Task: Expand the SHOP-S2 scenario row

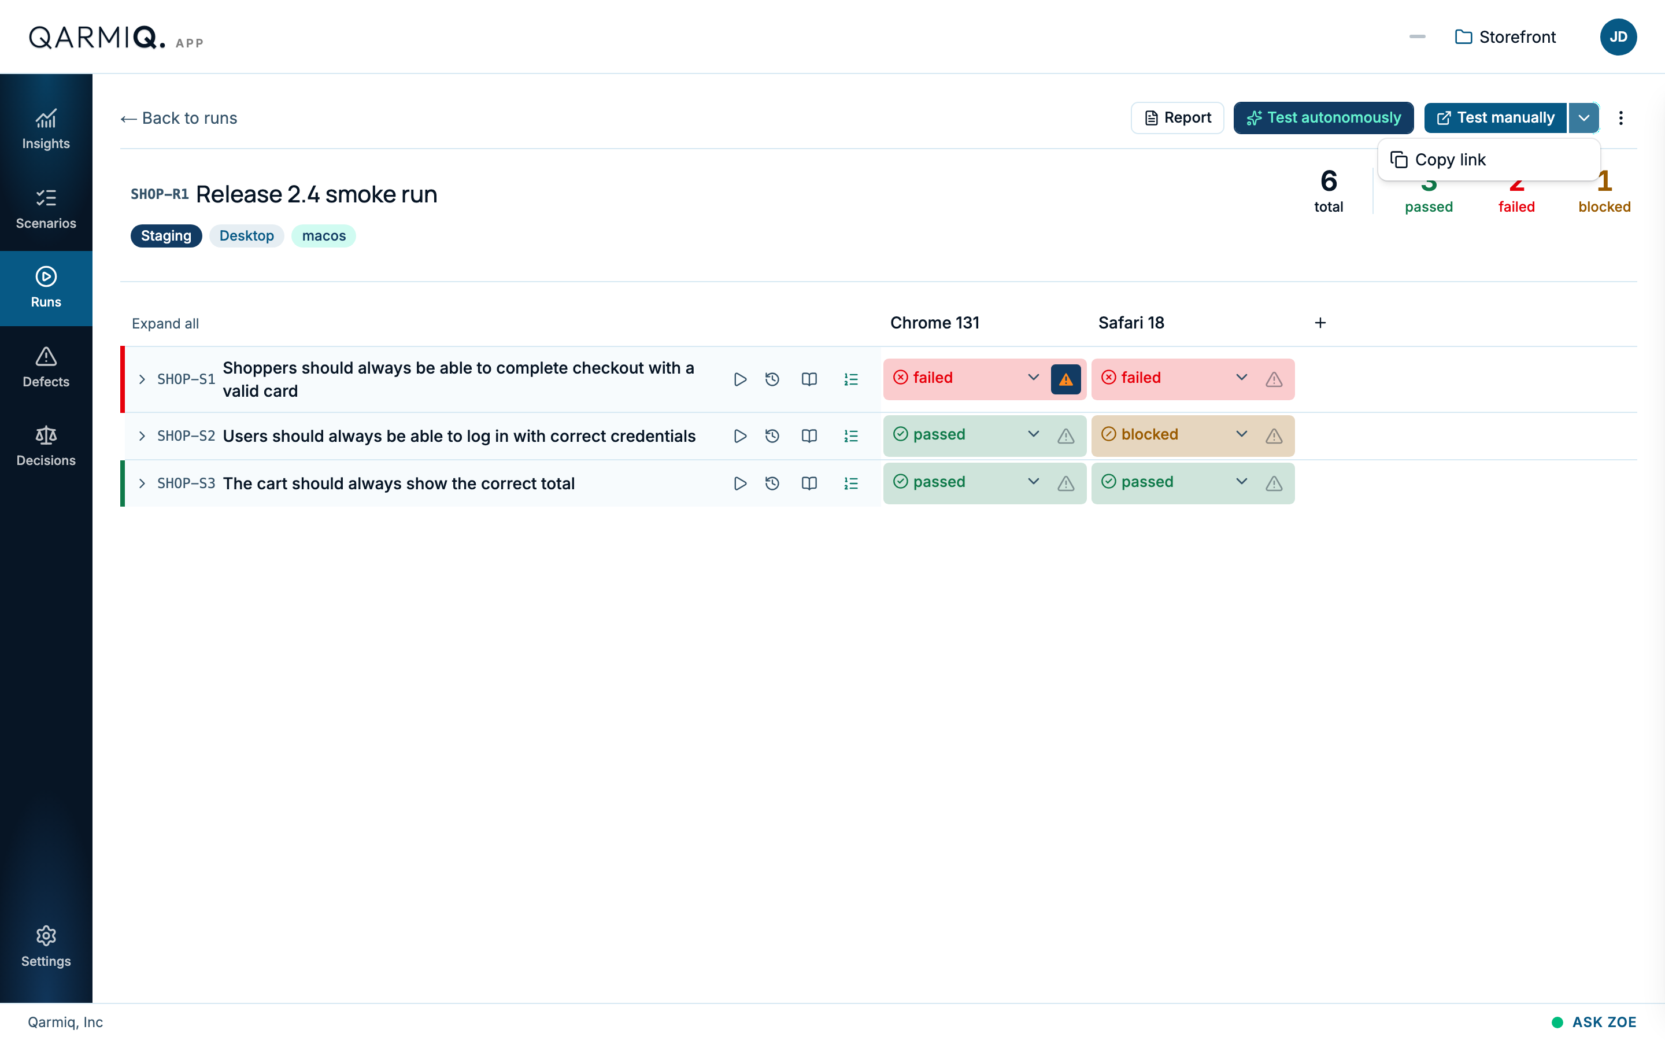Action: tap(142, 436)
